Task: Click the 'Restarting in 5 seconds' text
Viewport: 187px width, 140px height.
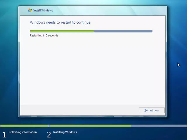Action: point(44,36)
